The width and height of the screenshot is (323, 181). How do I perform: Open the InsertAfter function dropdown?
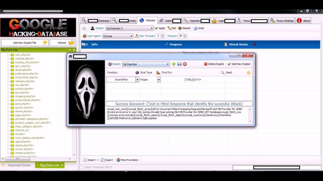(138, 79)
